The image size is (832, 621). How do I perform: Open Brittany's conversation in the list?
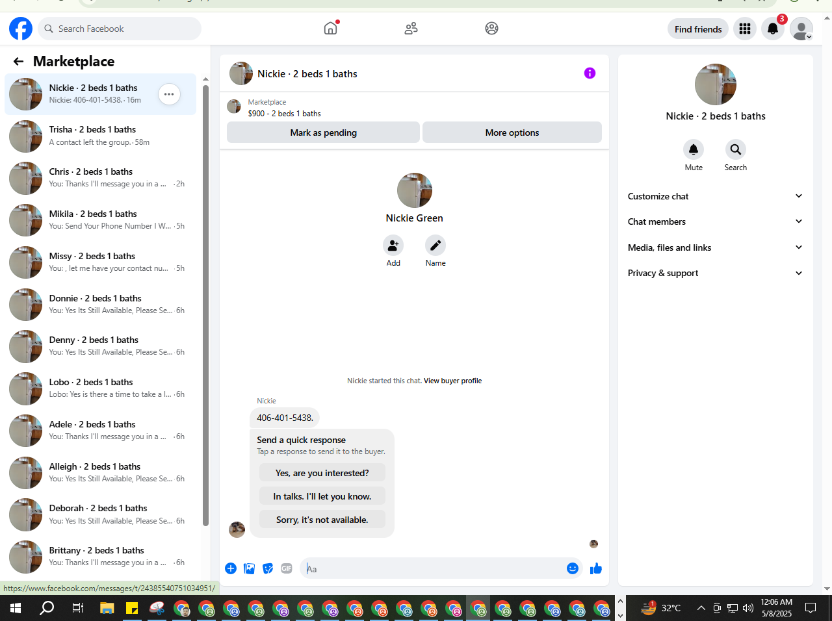pos(101,557)
